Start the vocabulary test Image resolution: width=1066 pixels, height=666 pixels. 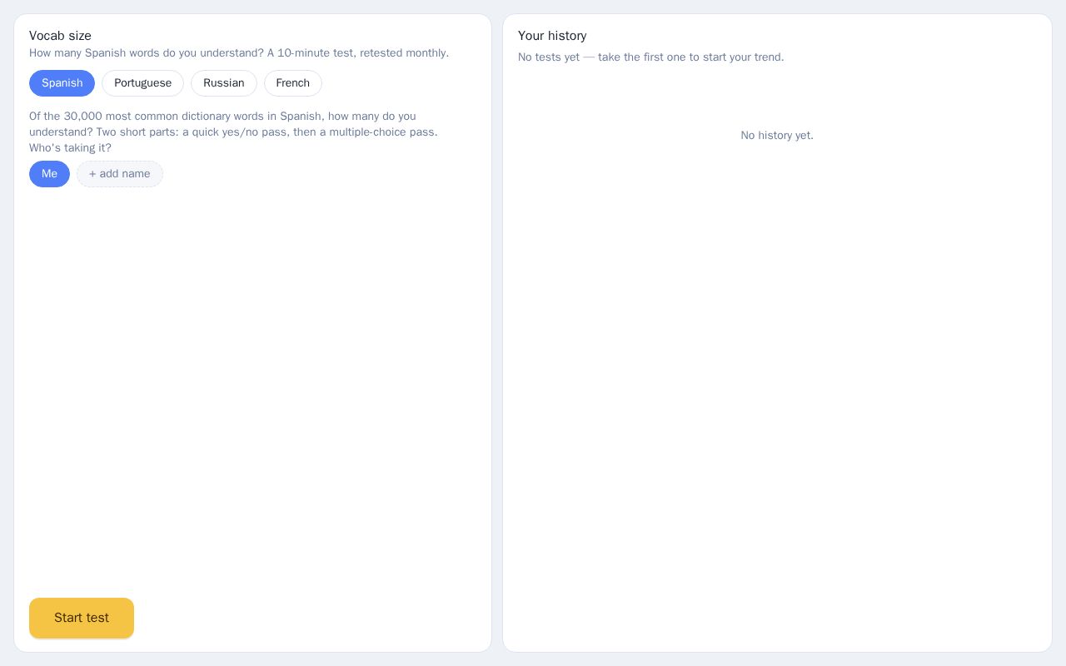[82, 618]
